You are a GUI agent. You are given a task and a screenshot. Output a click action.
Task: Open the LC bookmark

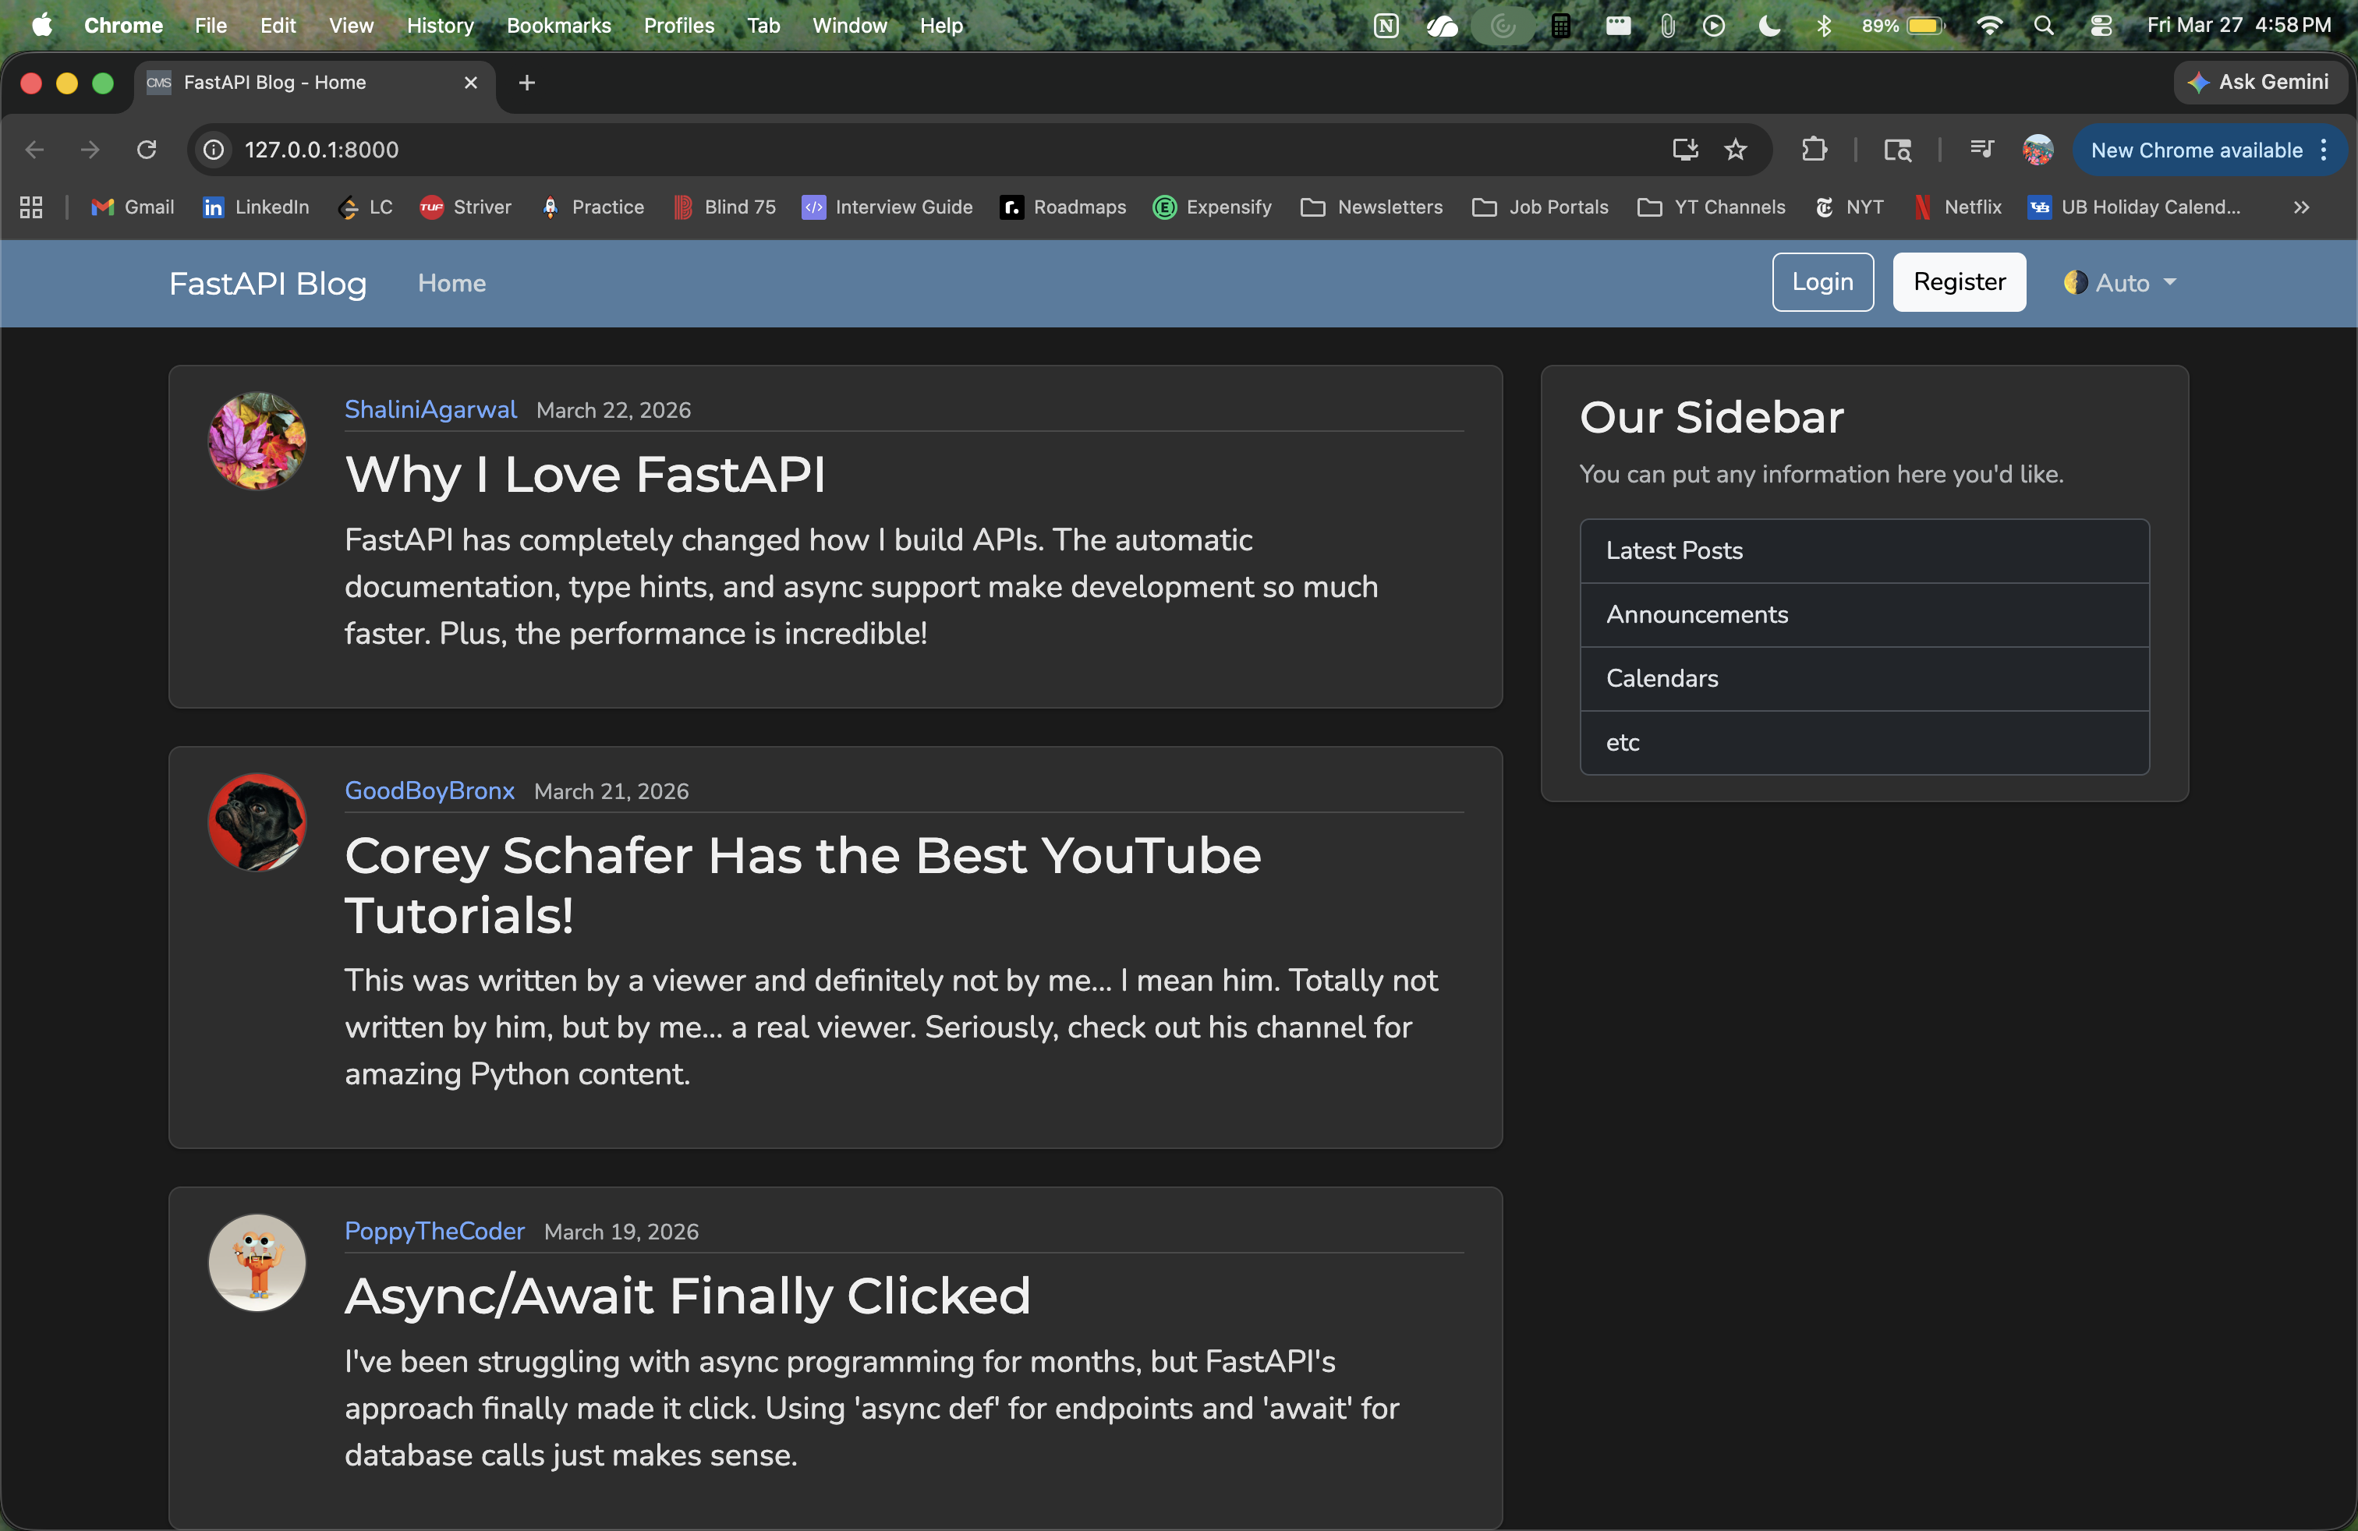[366, 207]
